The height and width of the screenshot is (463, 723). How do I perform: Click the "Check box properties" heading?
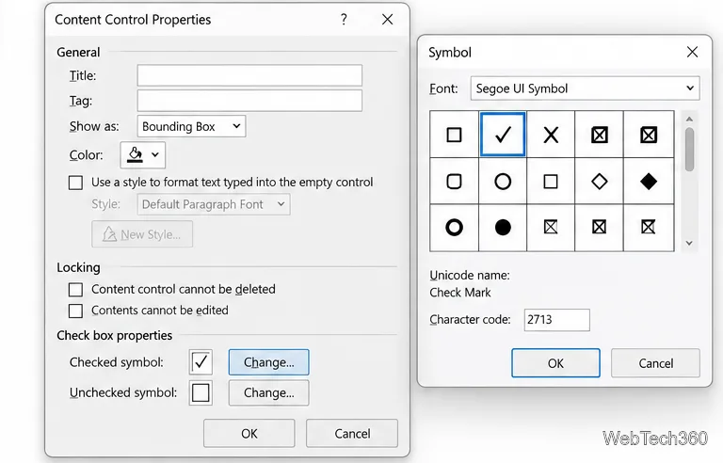114,335
